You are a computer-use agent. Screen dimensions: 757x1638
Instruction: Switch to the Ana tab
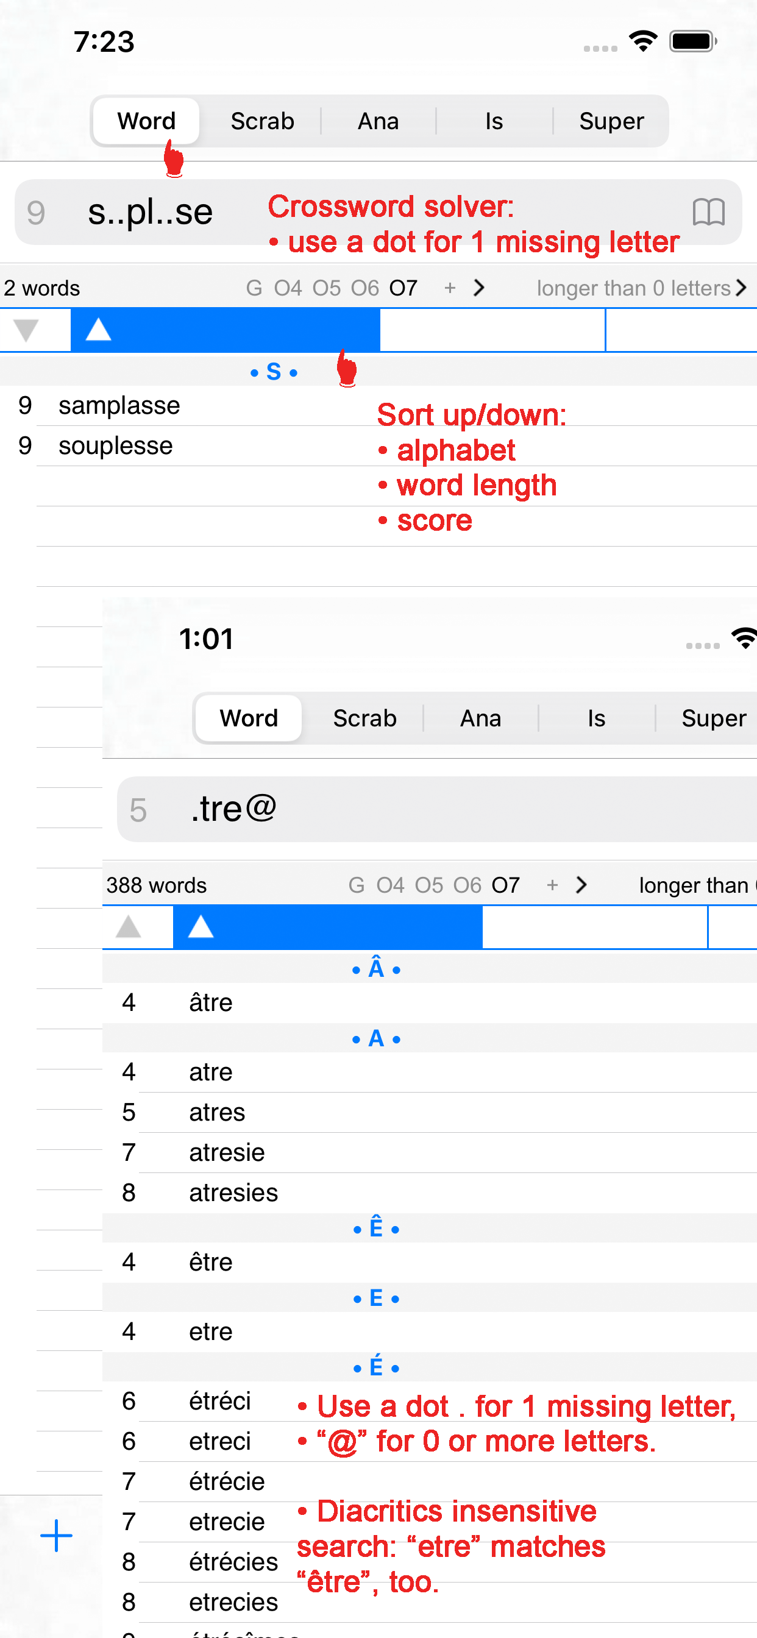378,121
